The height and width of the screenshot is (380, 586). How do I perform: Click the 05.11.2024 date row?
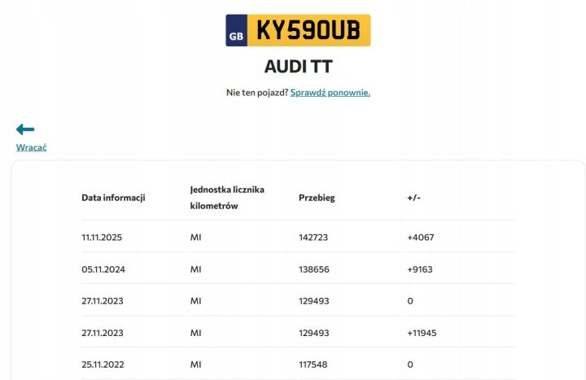(x=298, y=269)
